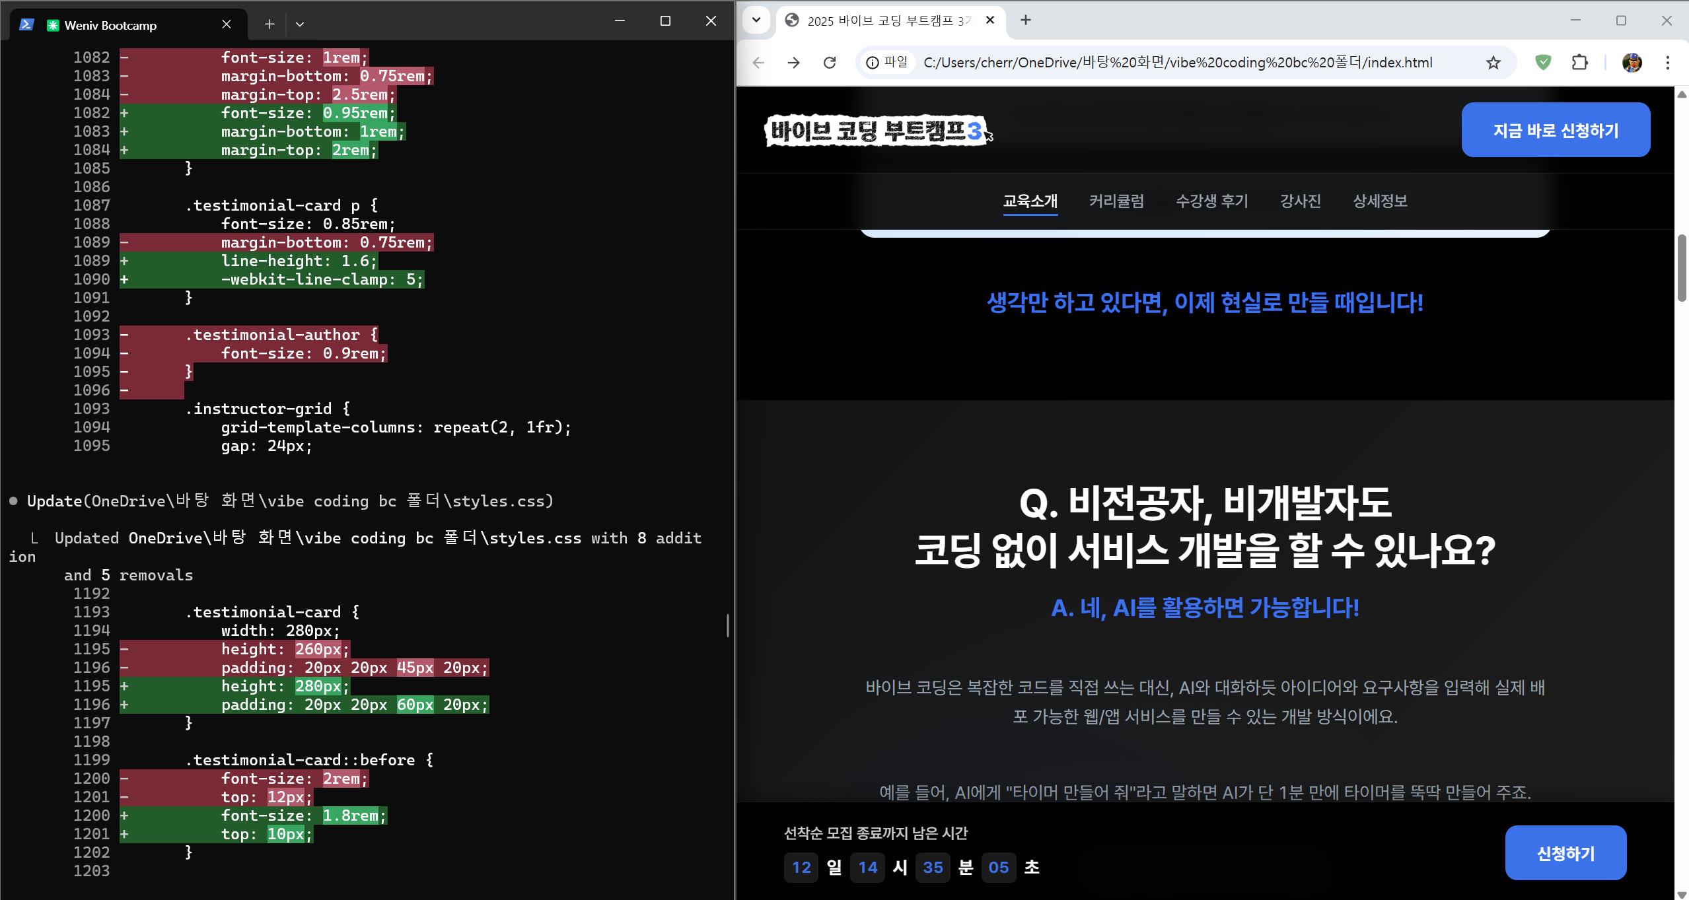Screen dimensions: 1689x900
Task: Click the browser forward arrow
Action: [x=793, y=62]
